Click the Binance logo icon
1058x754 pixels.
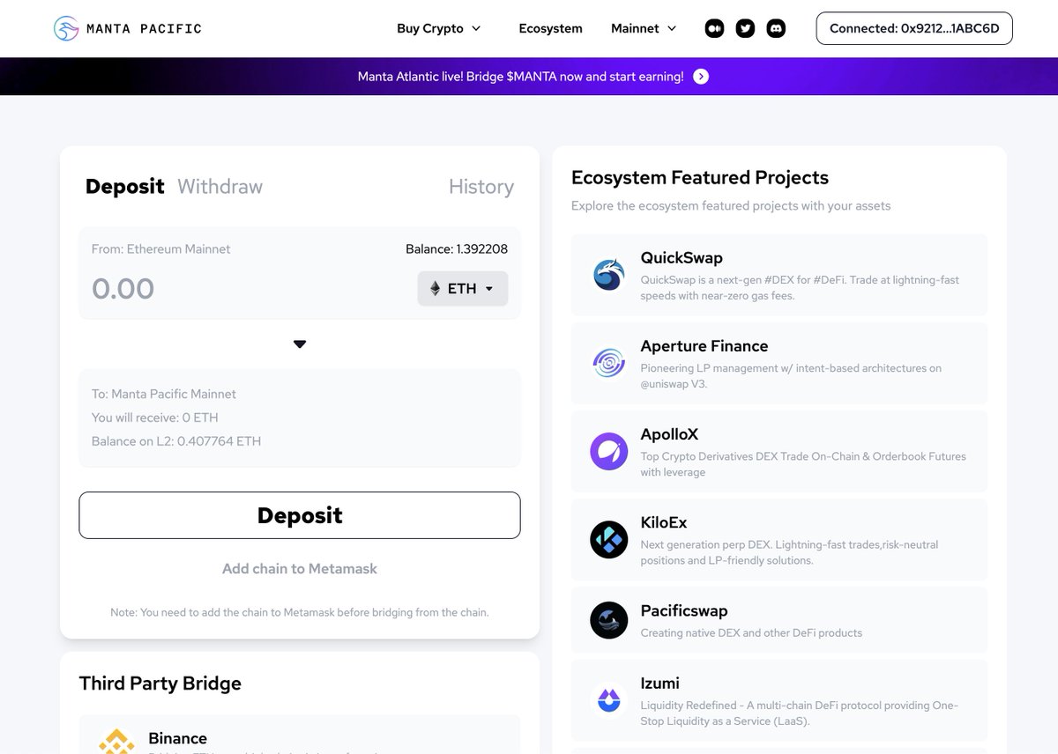(116, 742)
